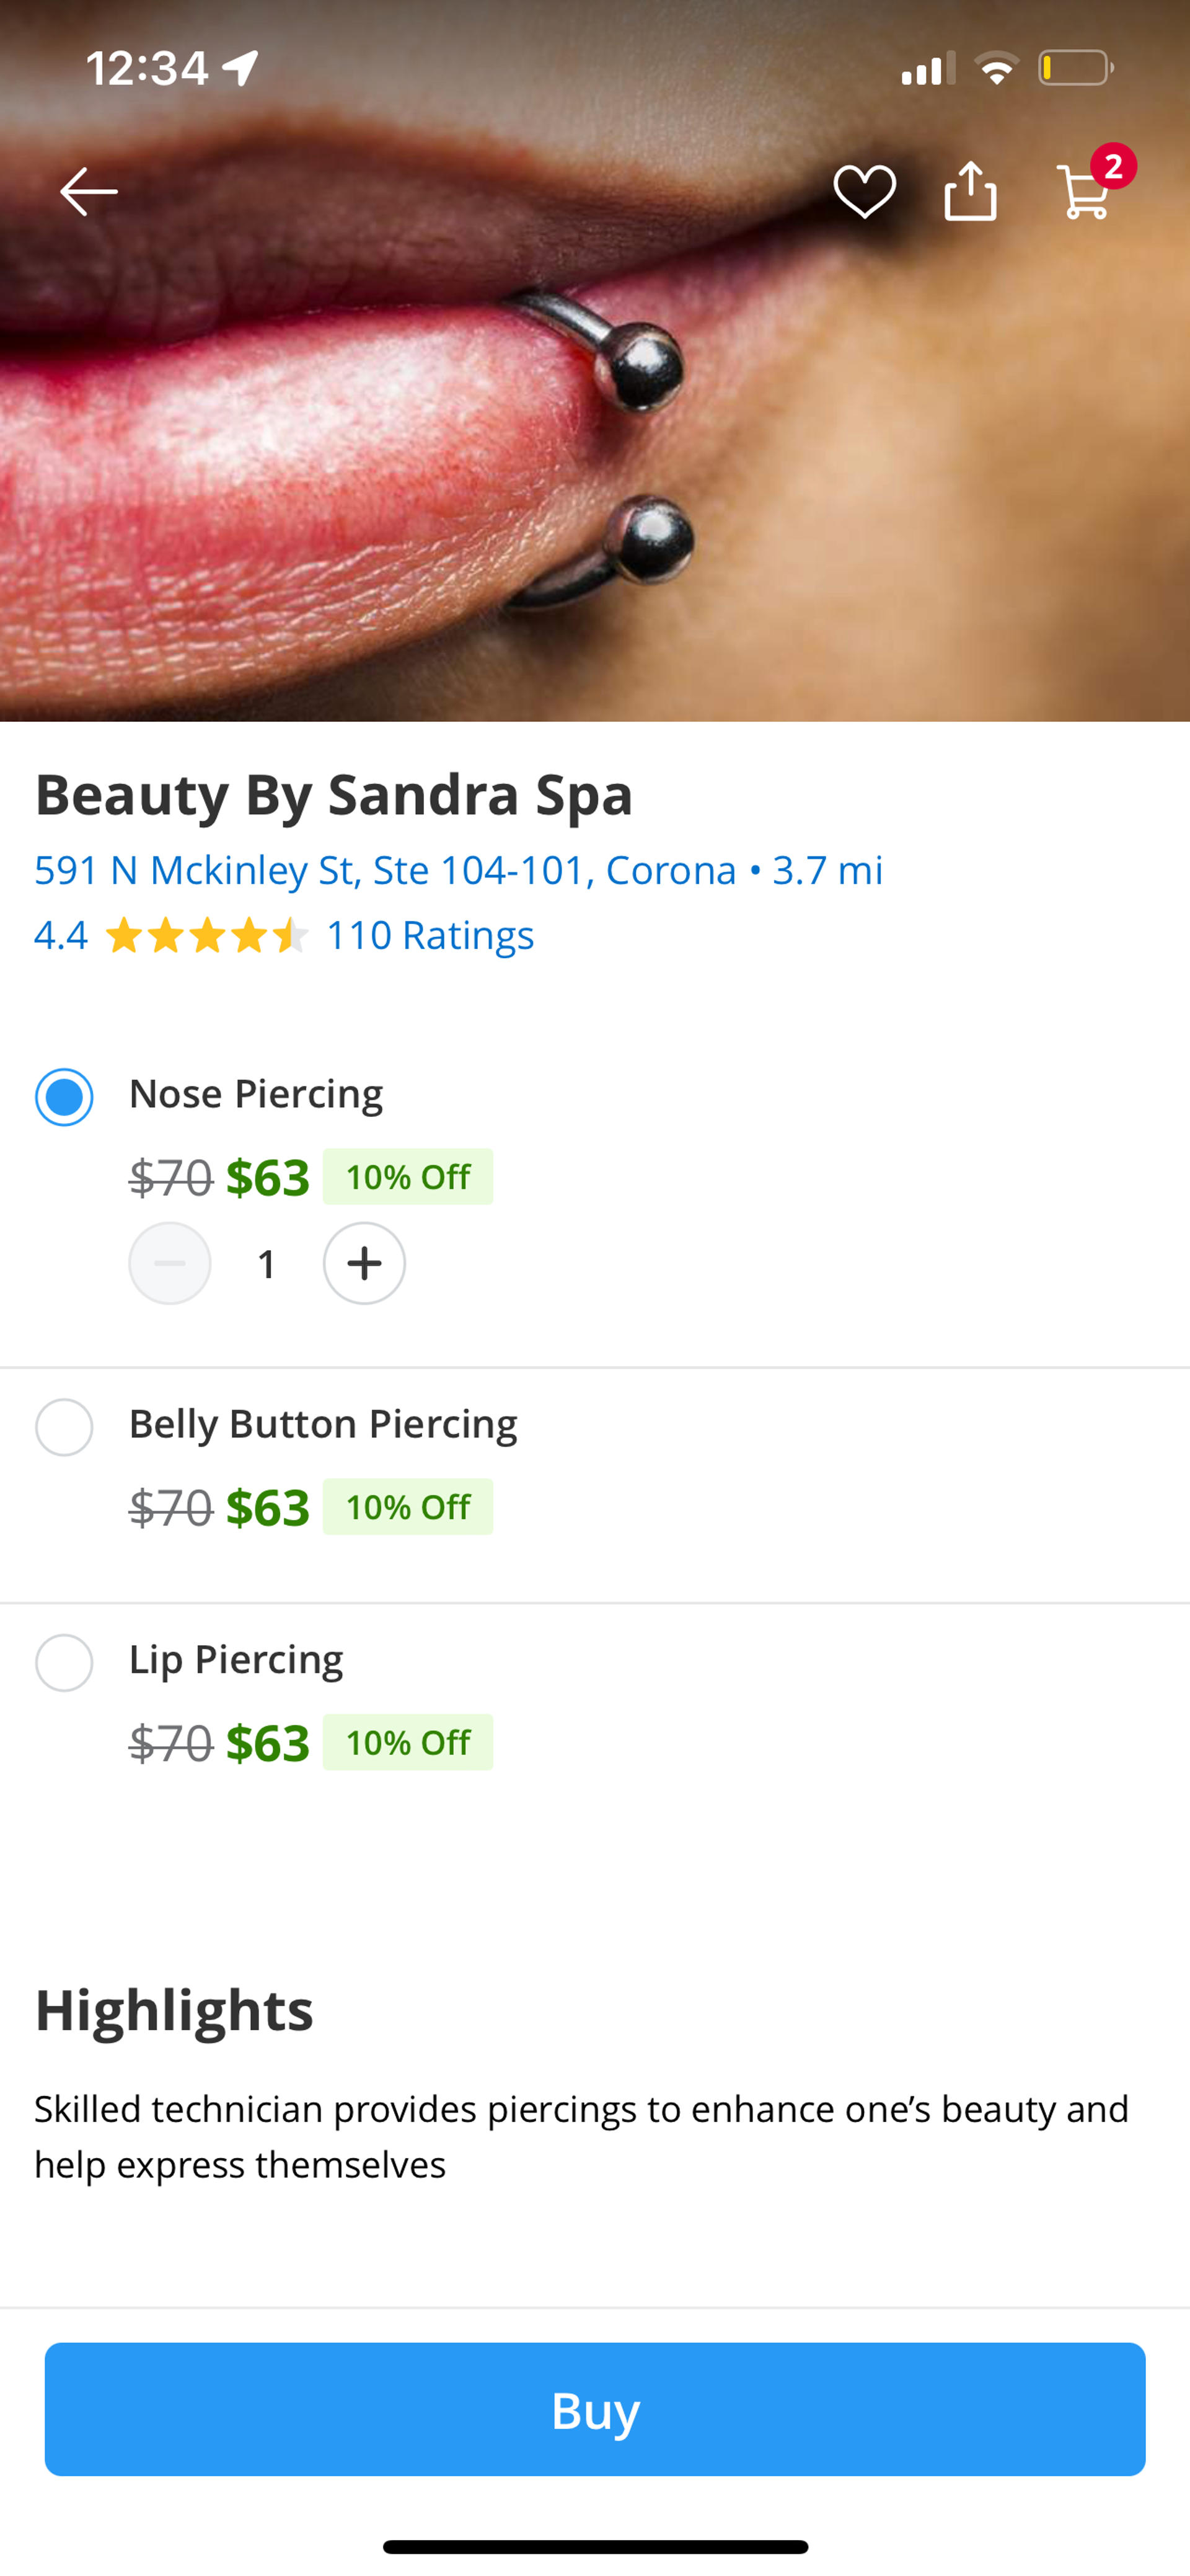Select the Belly Button Piercing radio option

tap(64, 1427)
